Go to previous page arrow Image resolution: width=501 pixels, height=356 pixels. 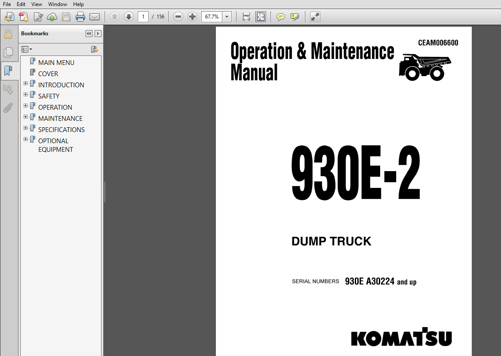[114, 17]
